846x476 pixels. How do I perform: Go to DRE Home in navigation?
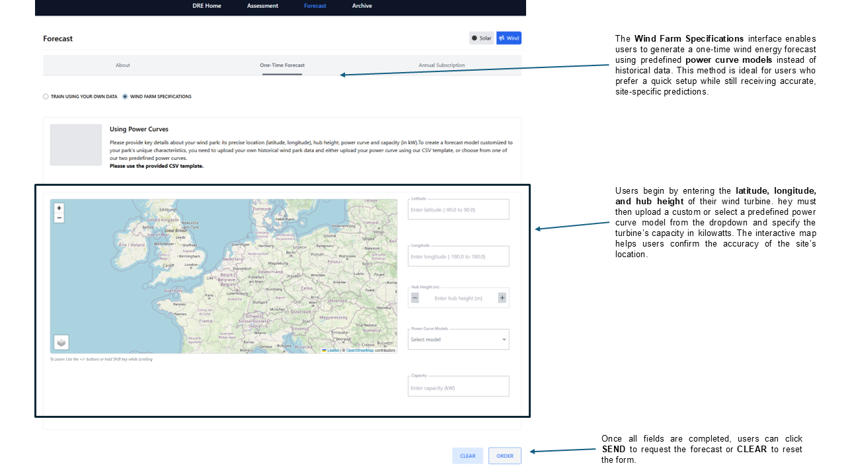[207, 6]
